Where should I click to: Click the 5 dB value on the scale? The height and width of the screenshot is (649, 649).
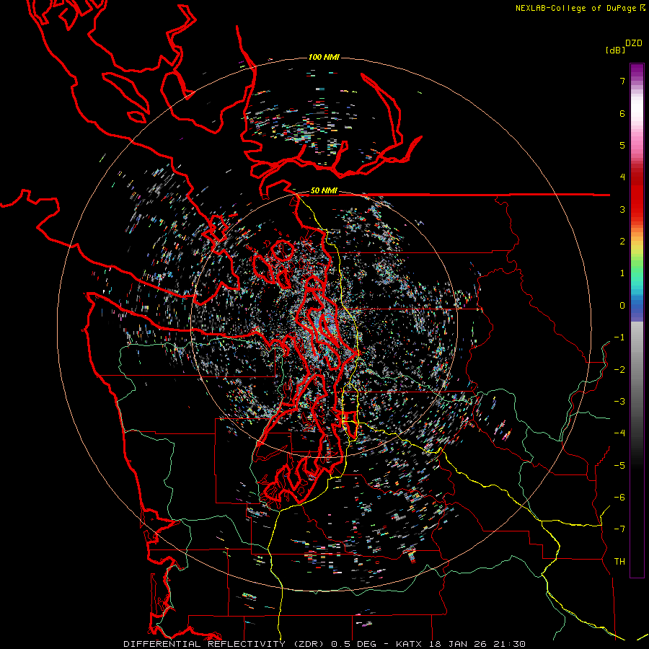[622, 145]
